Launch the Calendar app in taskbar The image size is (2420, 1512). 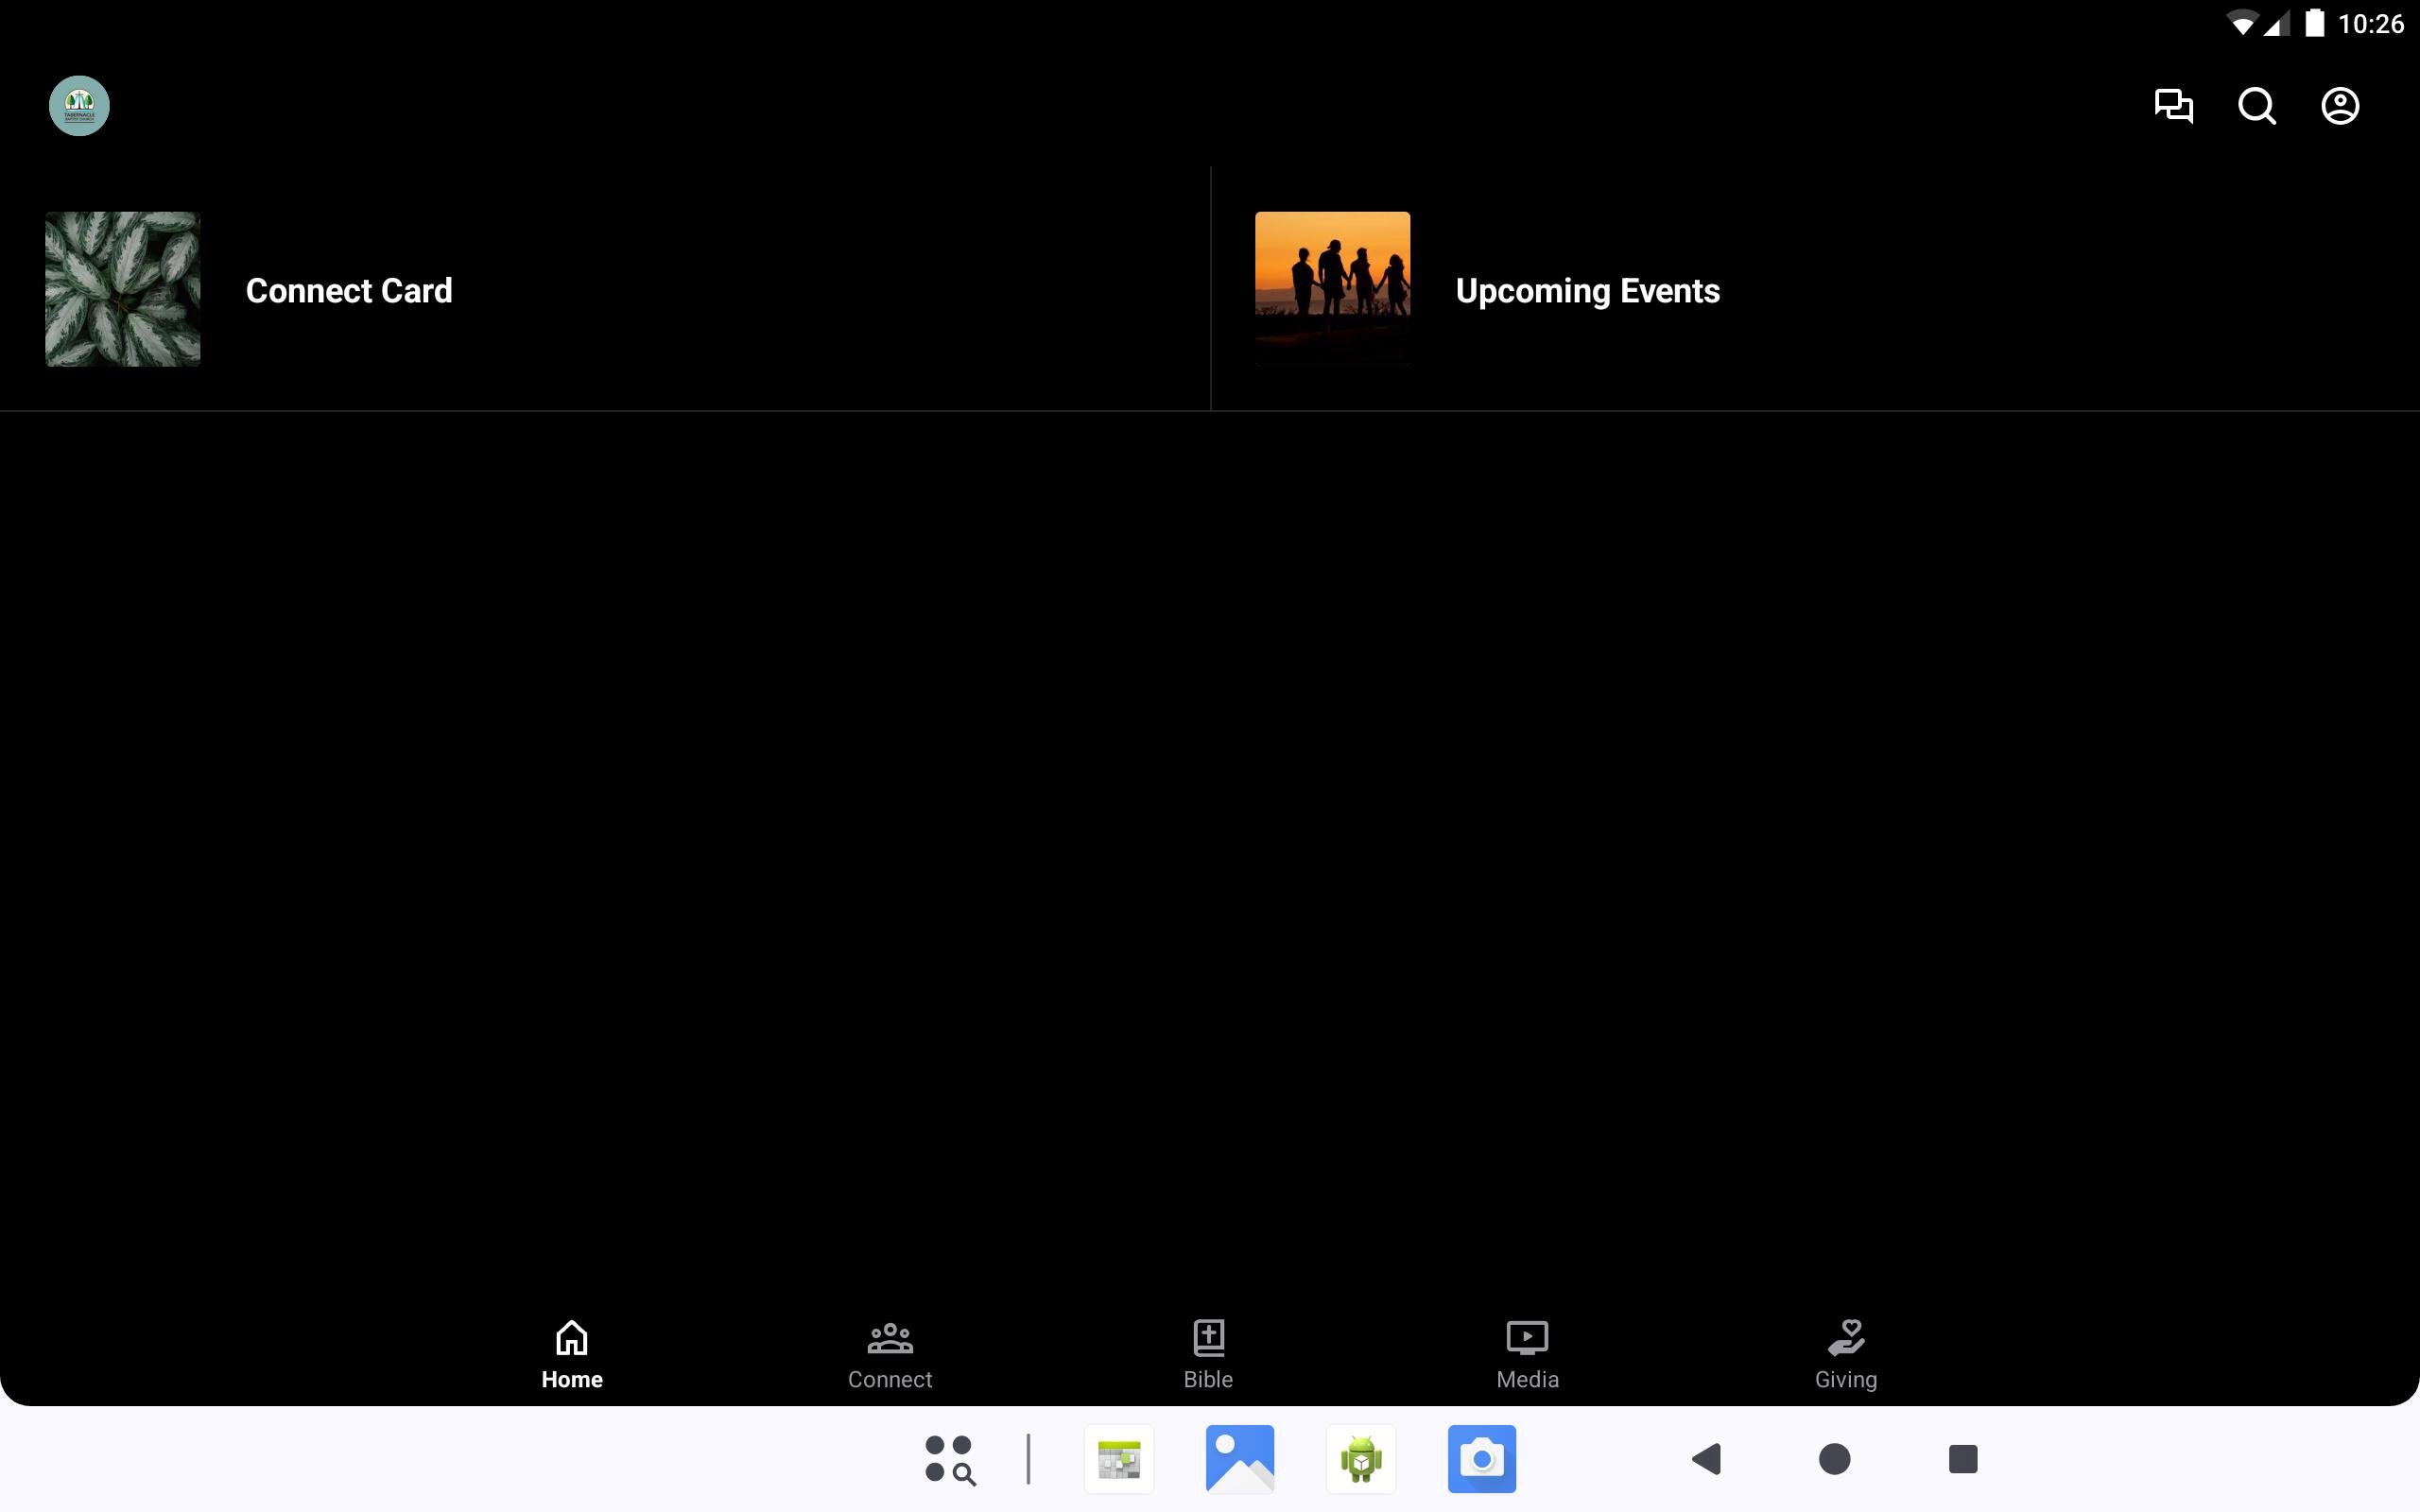pos(1119,1459)
